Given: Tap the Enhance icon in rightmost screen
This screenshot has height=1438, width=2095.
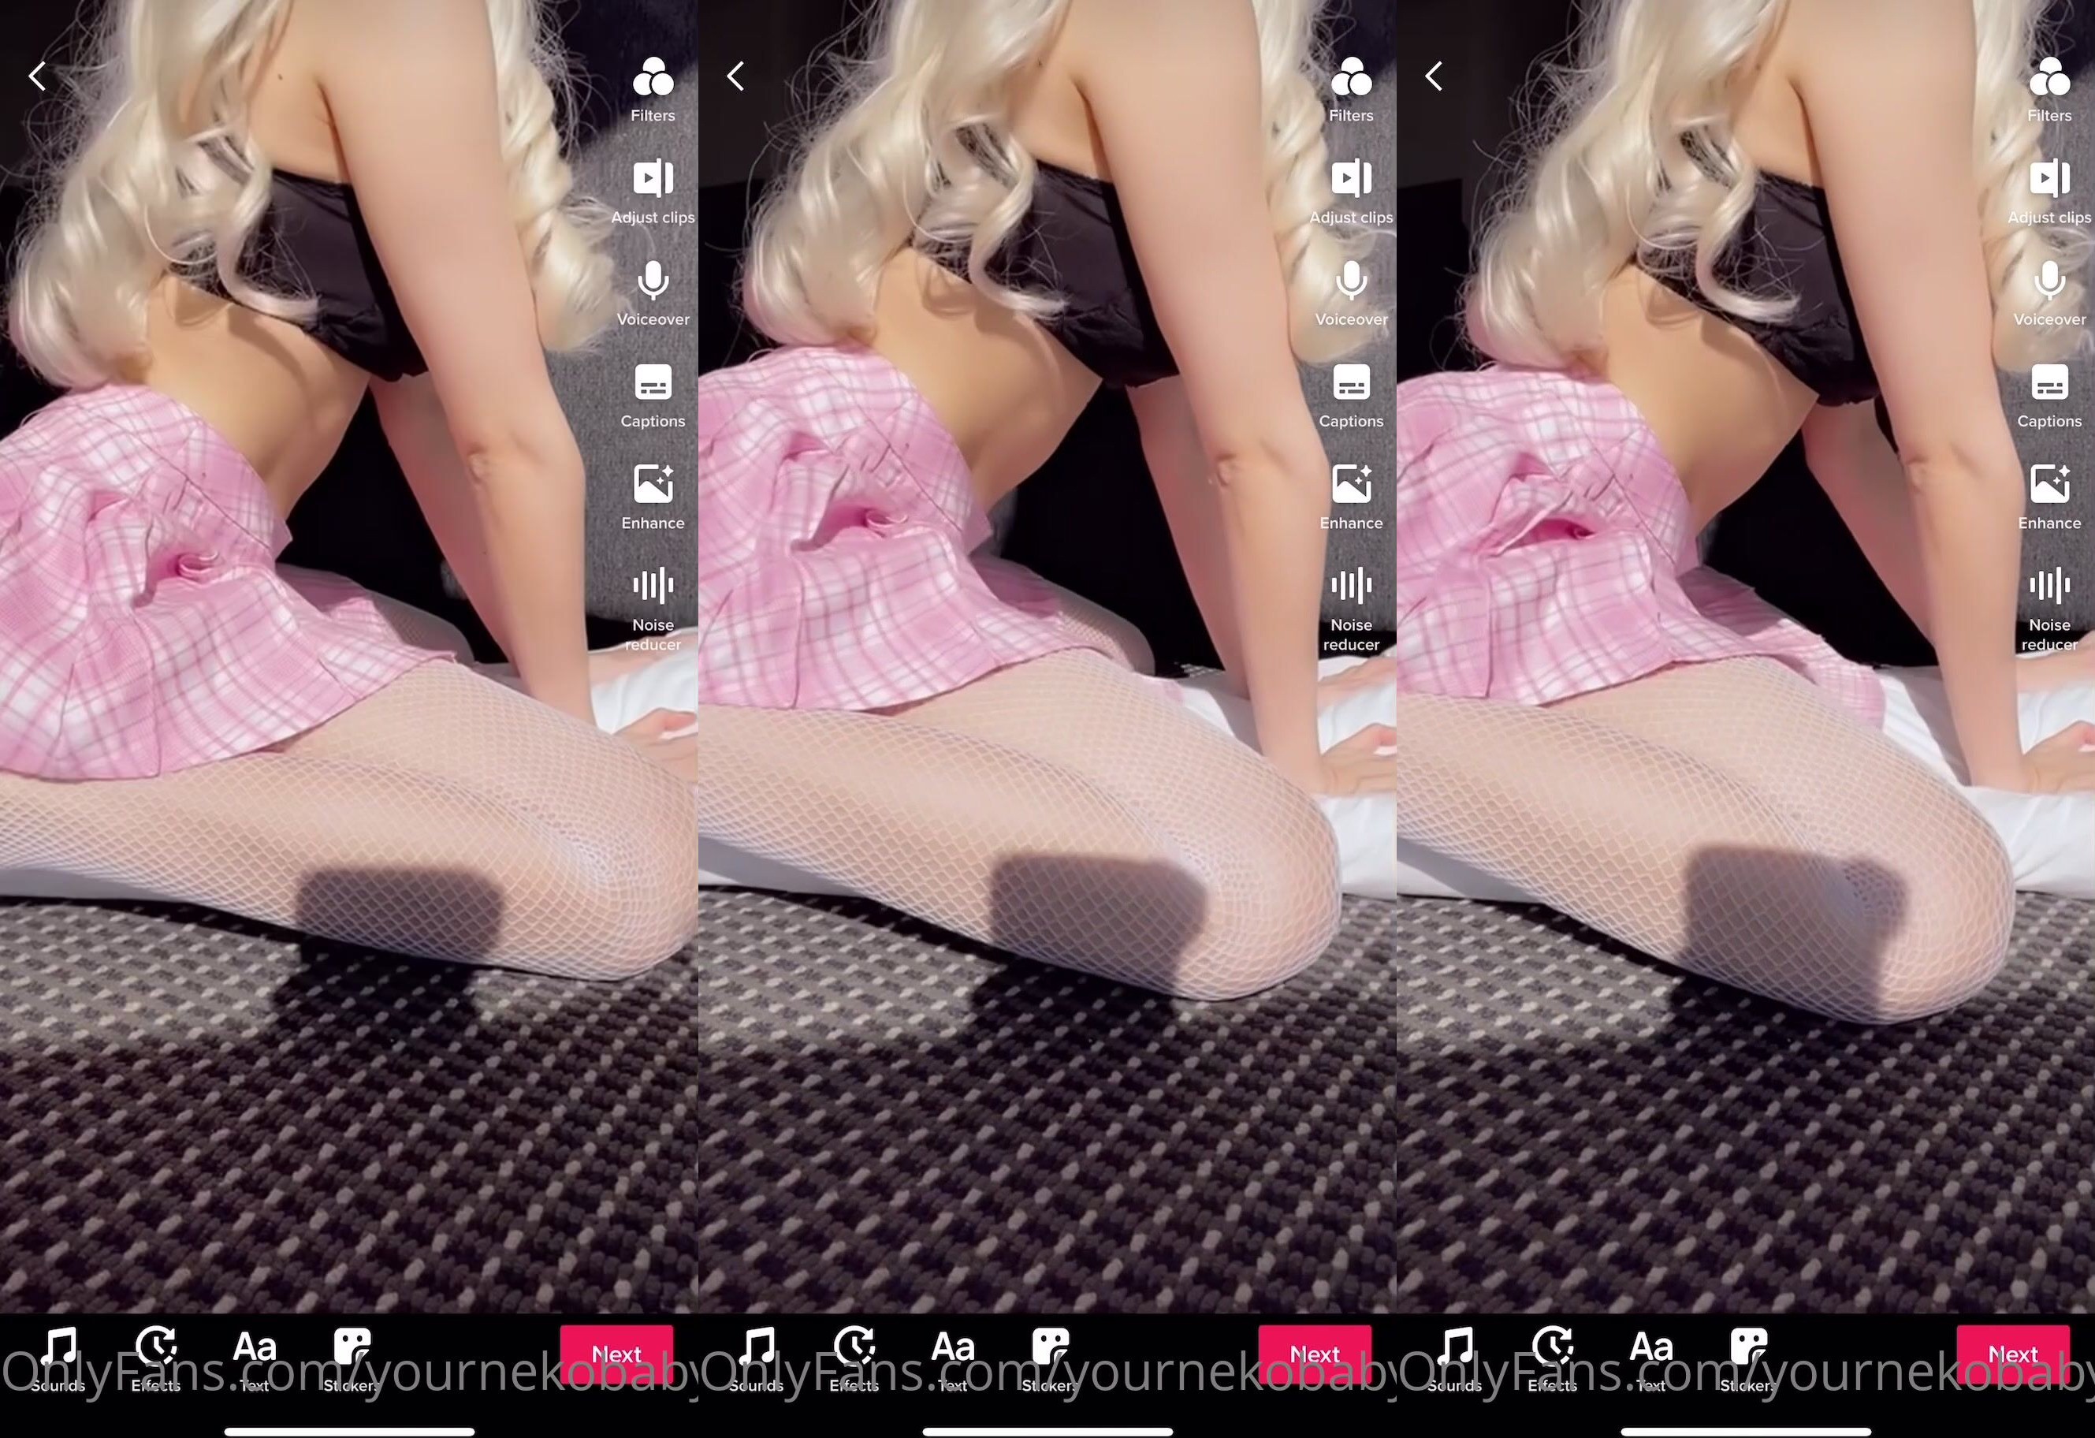Looking at the screenshot, I should click(x=2049, y=484).
